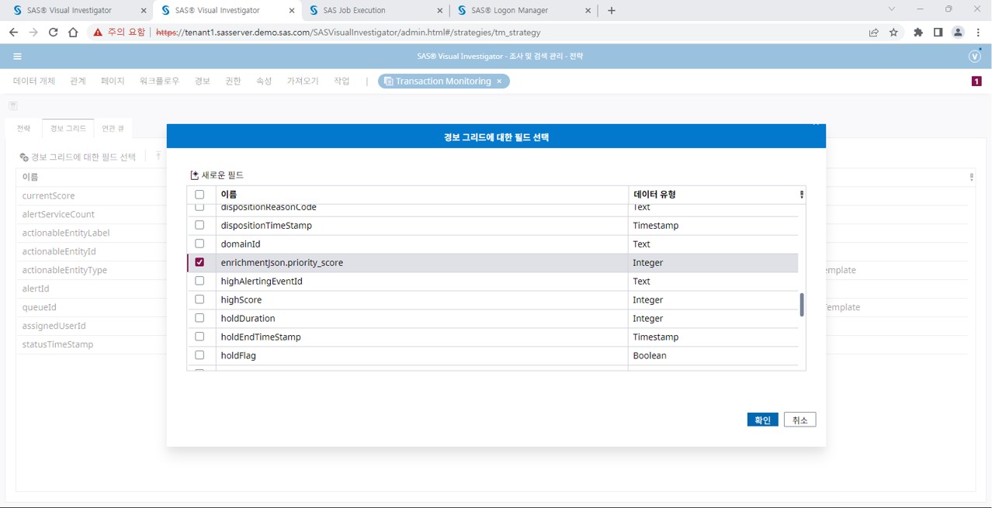Open column options menu in dialog header
This screenshot has height=508, width=992.
[801, 195]
